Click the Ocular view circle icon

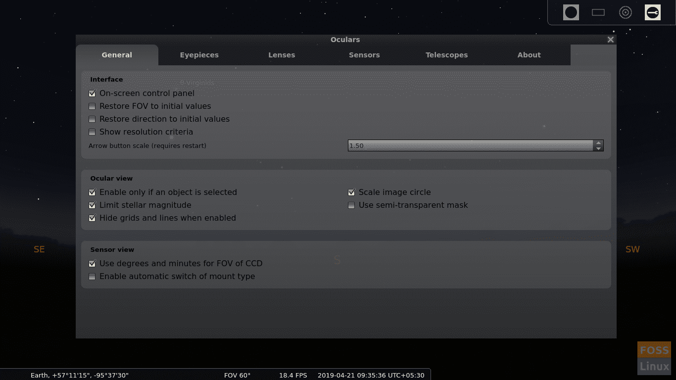(x=571, y=12)
